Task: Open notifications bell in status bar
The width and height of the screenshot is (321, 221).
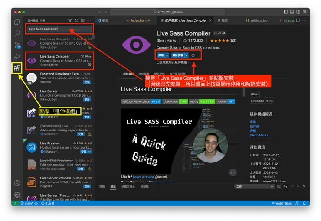Action: (x=304, y=203)
